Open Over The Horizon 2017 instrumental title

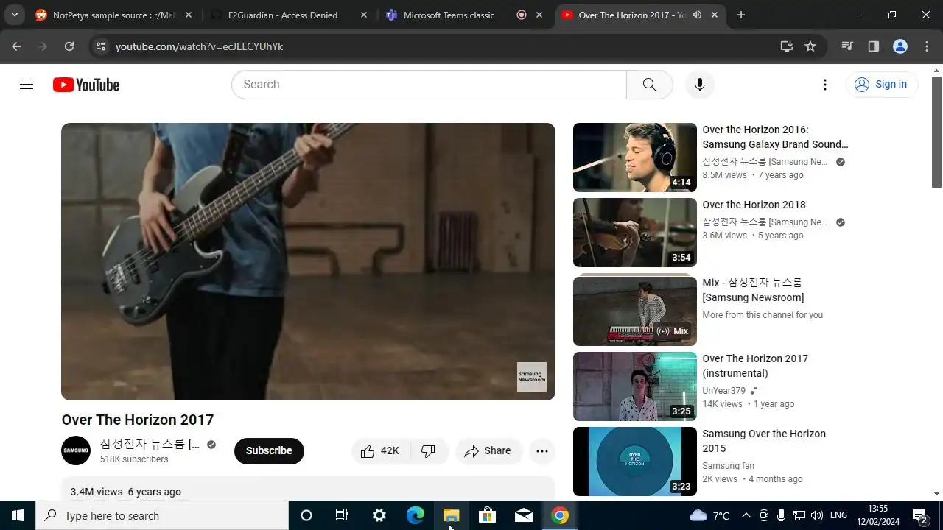755,366
